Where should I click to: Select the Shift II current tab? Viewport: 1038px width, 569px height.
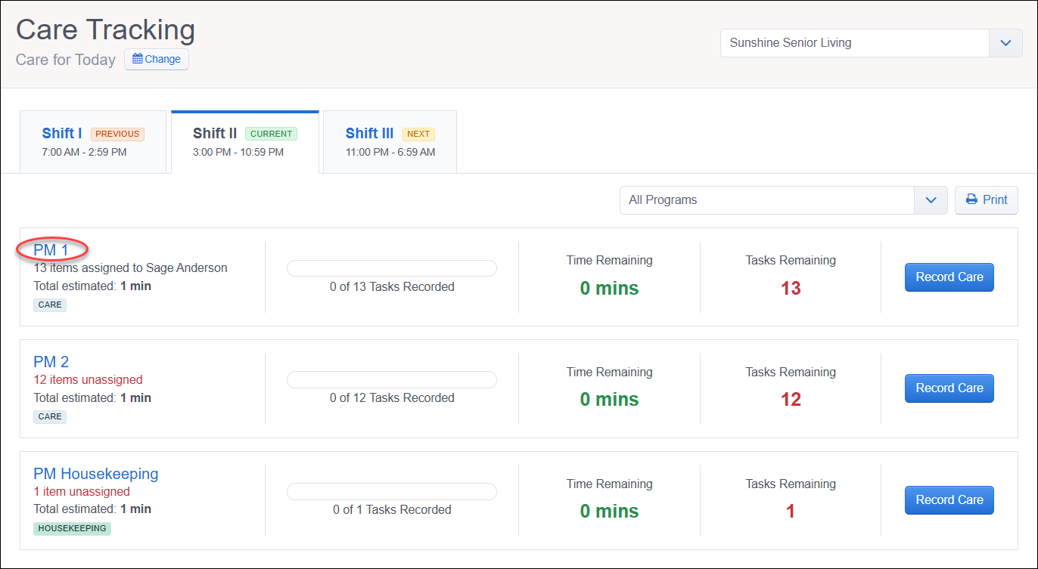click(x=245, y=142)
